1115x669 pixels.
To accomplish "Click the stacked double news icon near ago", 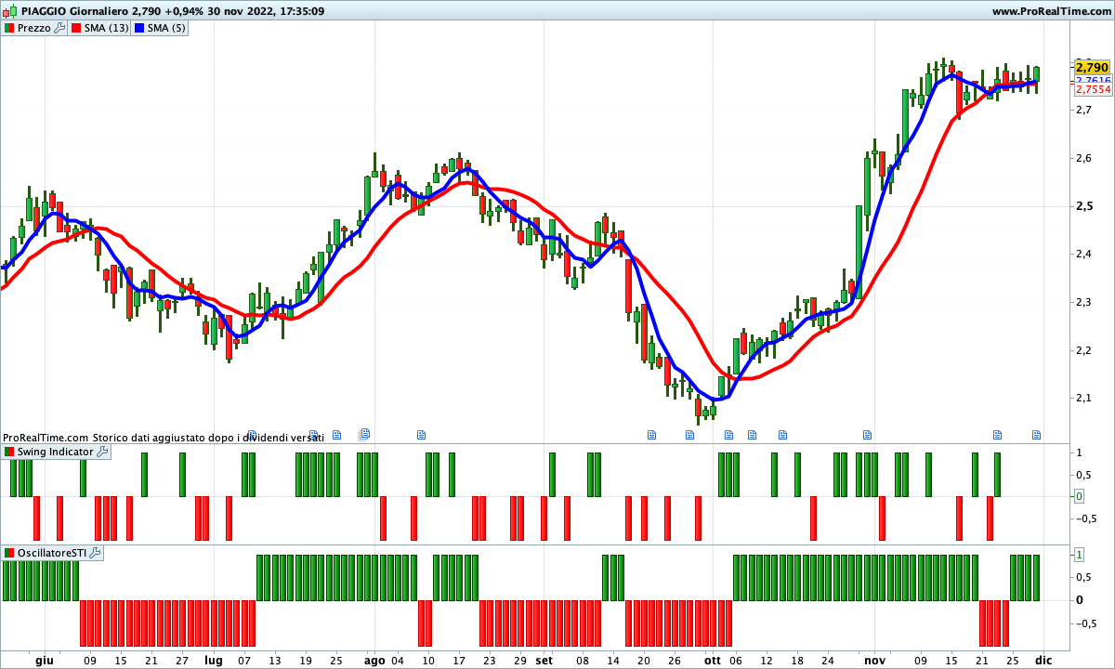I will click(365, 433).
